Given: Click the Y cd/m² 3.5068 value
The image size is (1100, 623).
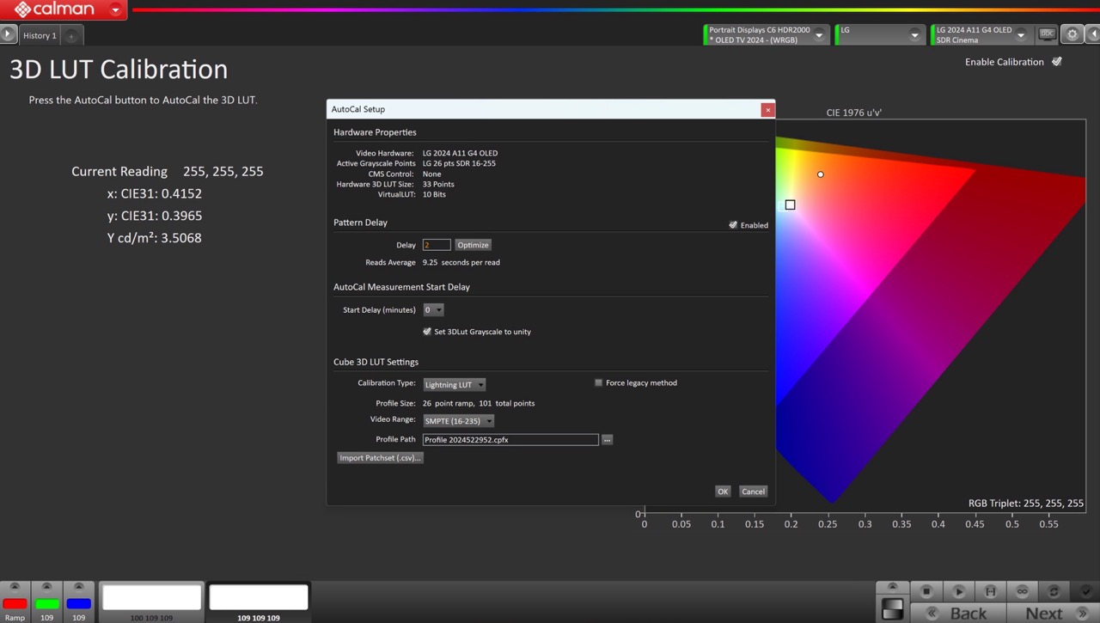Looking at the screenshot, I should 155,238.
